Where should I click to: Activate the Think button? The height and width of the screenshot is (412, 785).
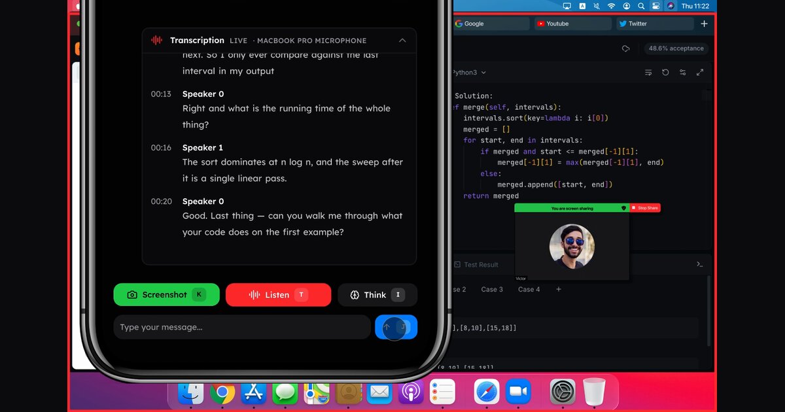[377, 295]
